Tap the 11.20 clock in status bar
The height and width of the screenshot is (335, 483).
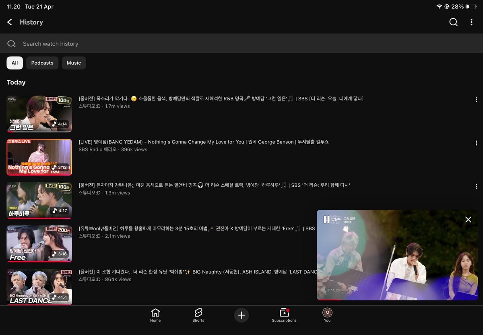(x=13, y=7)
